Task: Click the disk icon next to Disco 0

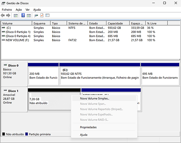Action: 5,65
